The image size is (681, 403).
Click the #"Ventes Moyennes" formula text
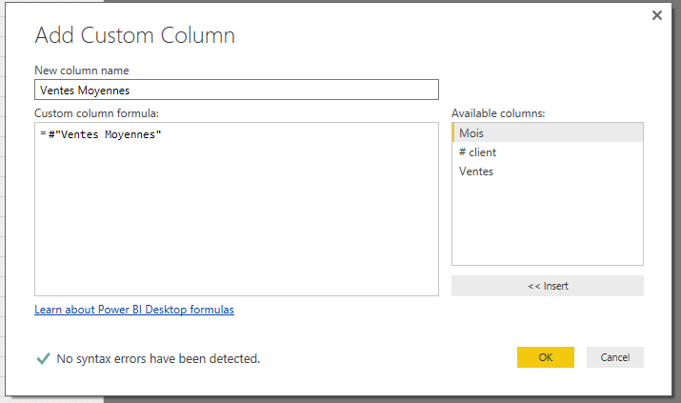click(x=105, y=135)
